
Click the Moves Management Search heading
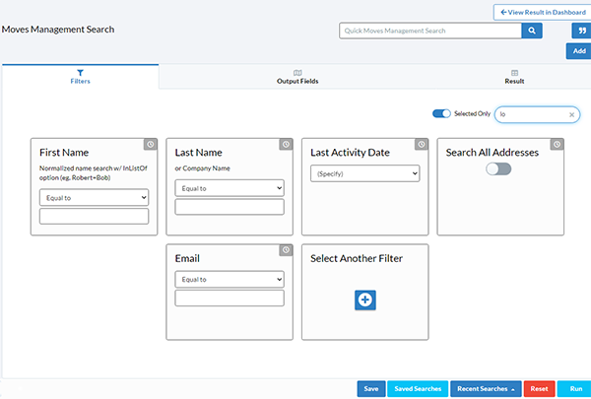[x=58, y=30]
